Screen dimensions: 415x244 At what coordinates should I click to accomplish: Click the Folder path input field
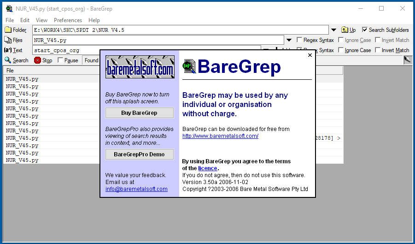[180, 30]
